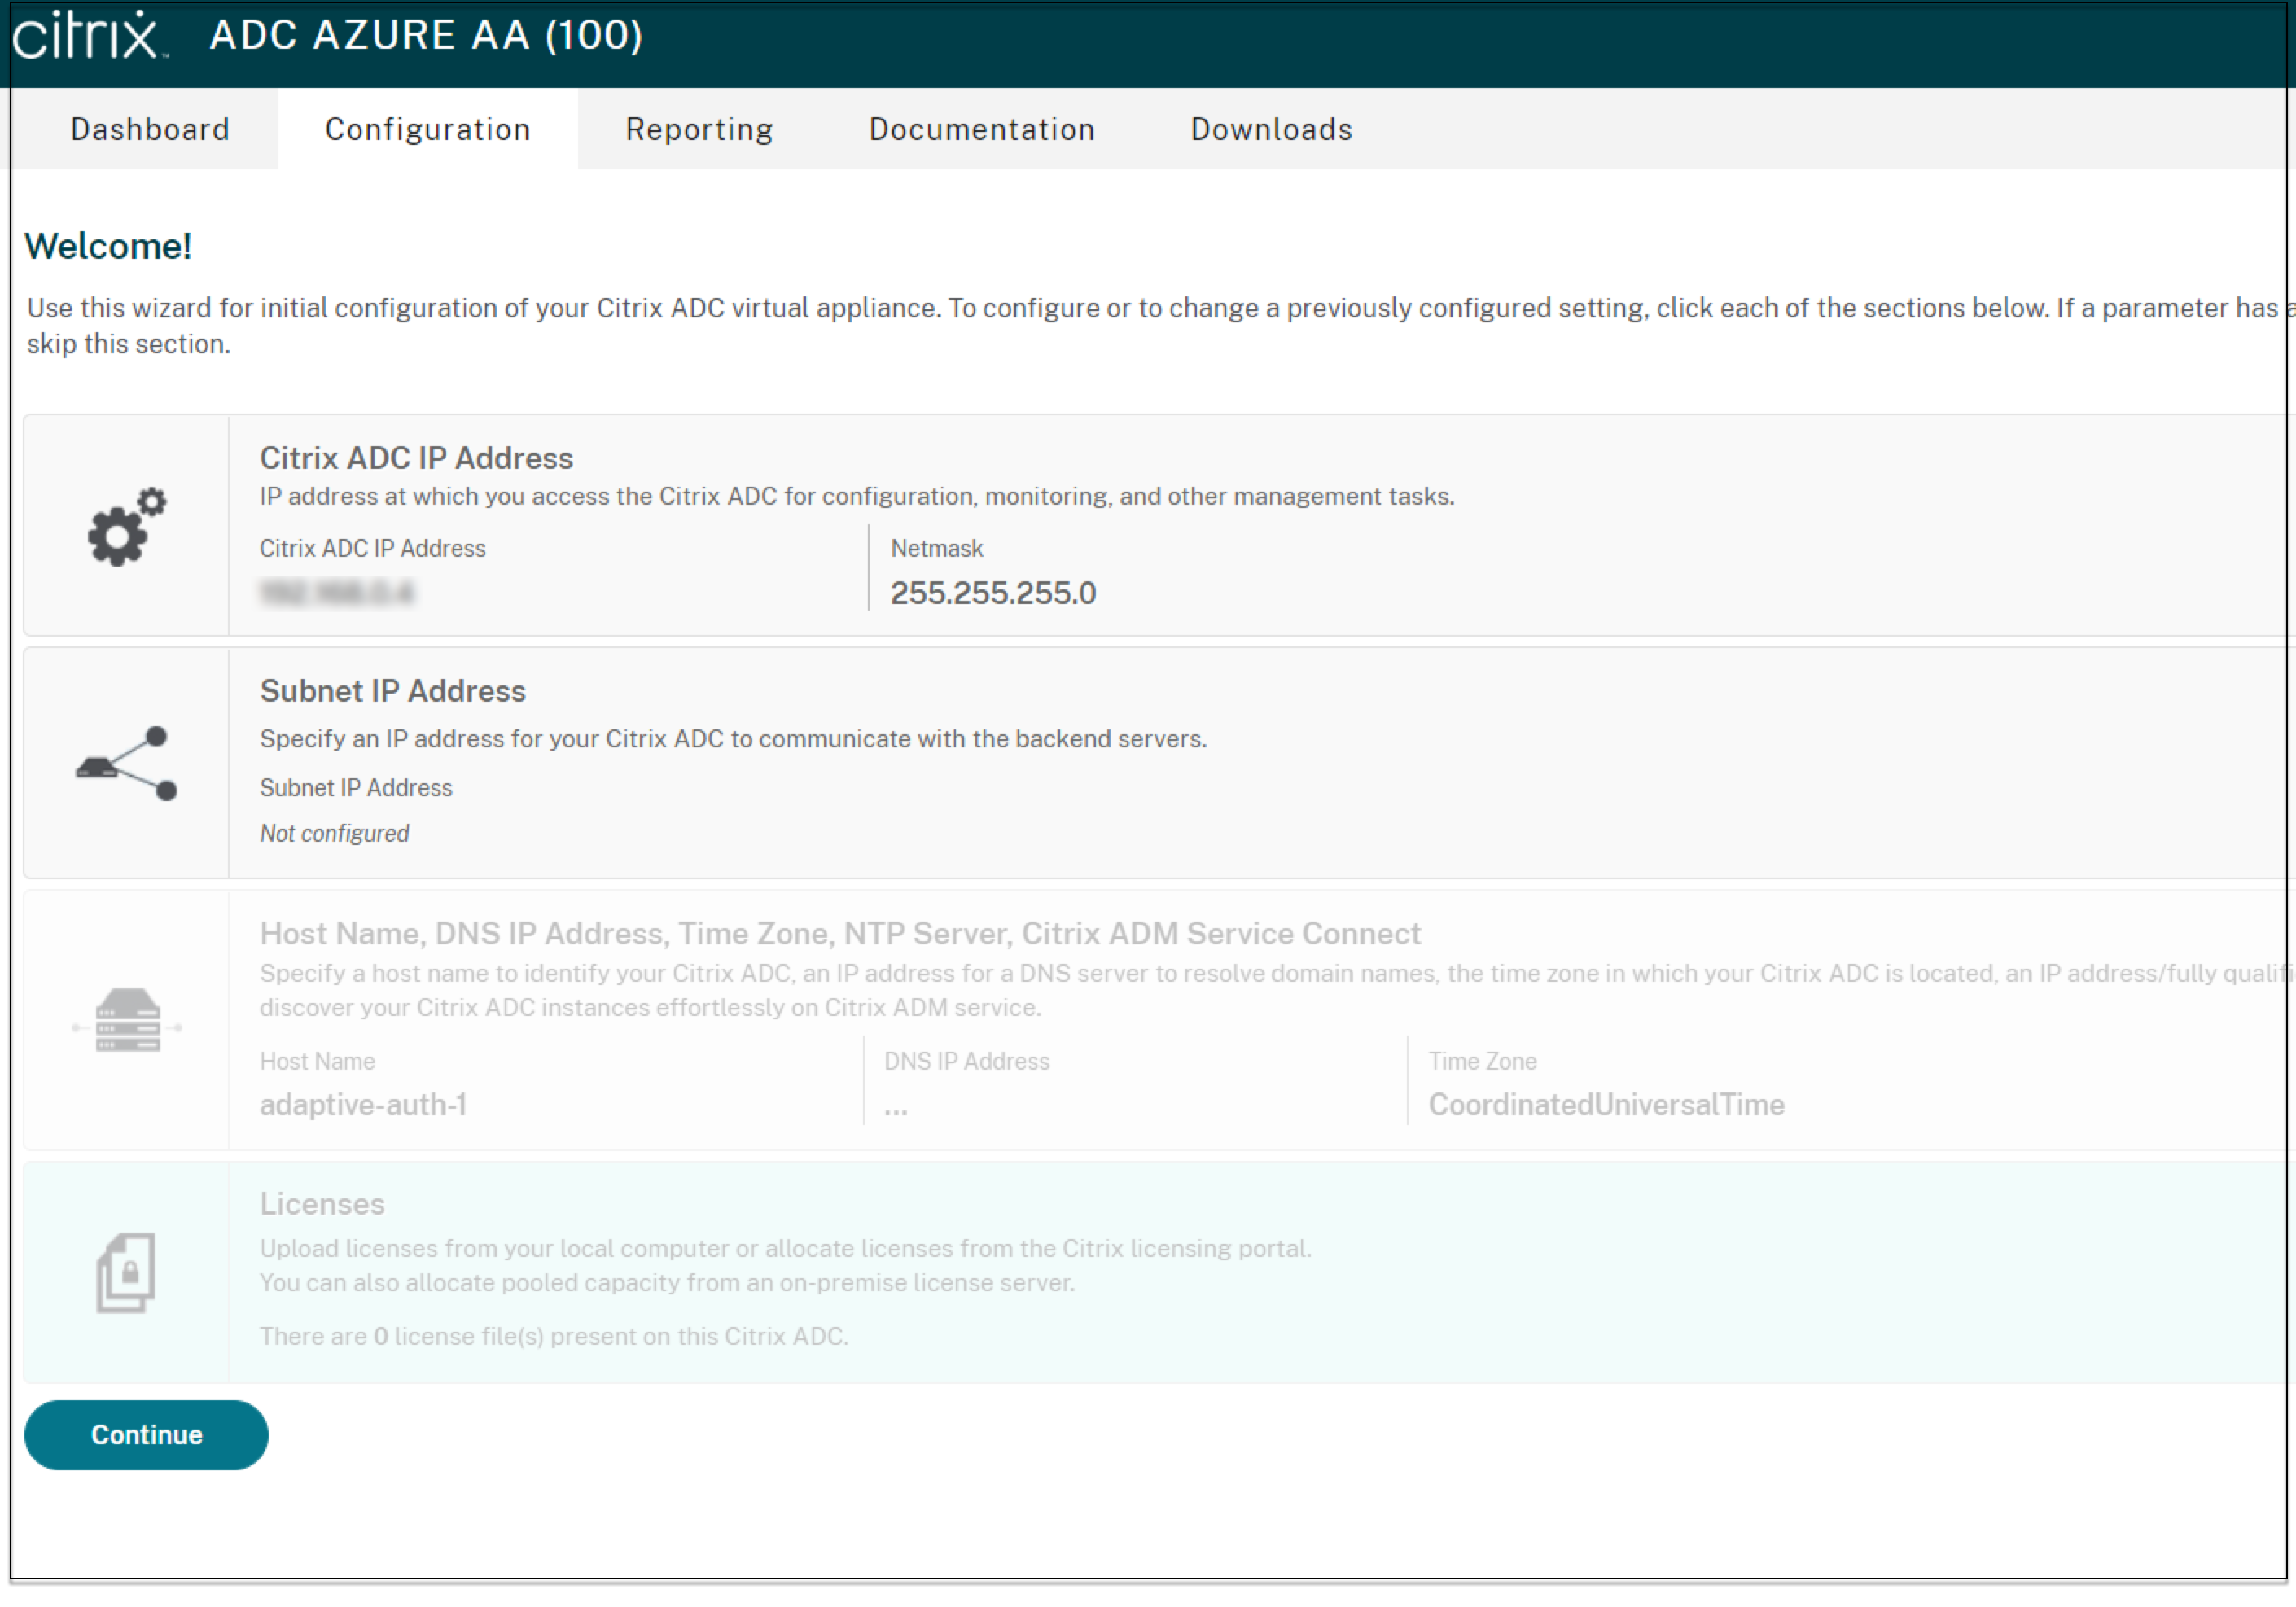Screen dimensions: 2296x1607
Task: Switch to the Configuration tab
Action: 428,129
